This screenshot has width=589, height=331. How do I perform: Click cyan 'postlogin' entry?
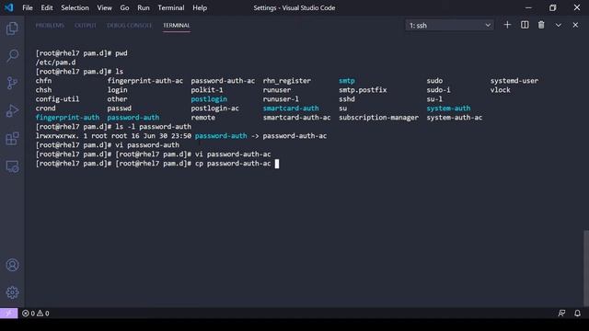click(209, 99)
